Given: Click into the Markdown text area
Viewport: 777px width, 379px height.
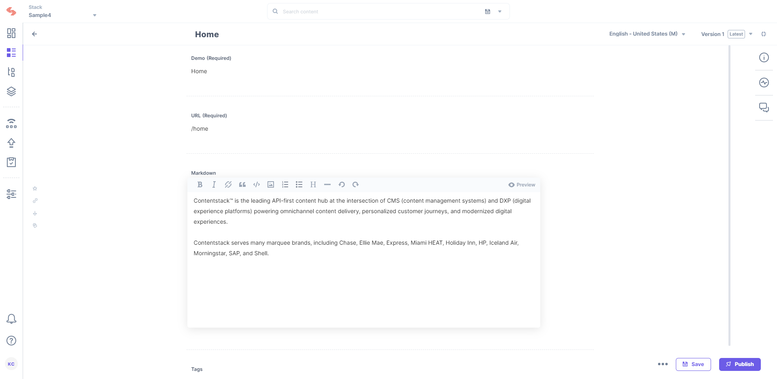Looking at the screenshot, I should coord(363,259).
